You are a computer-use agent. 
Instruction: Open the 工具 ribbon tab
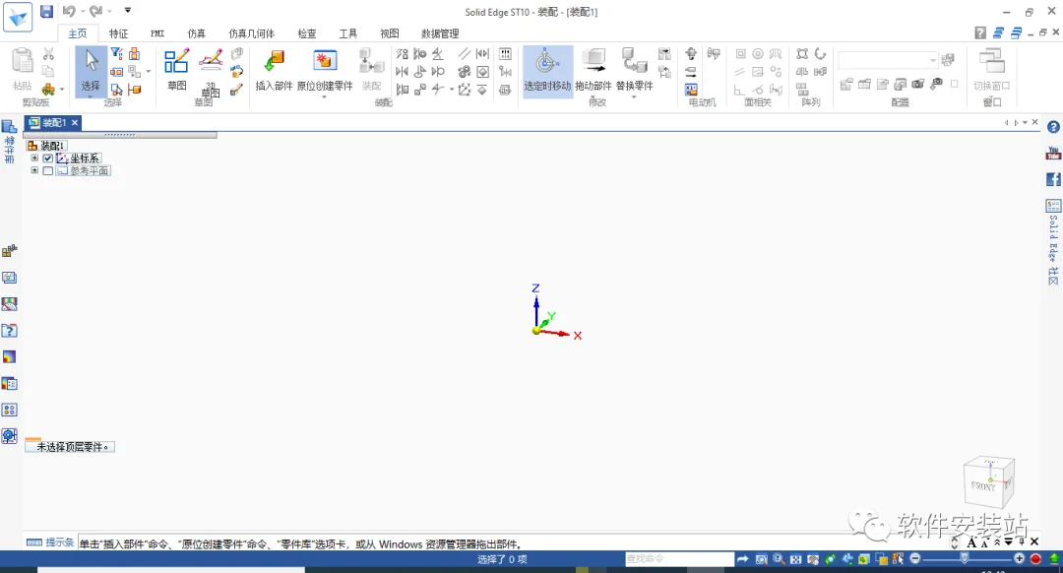347,33
